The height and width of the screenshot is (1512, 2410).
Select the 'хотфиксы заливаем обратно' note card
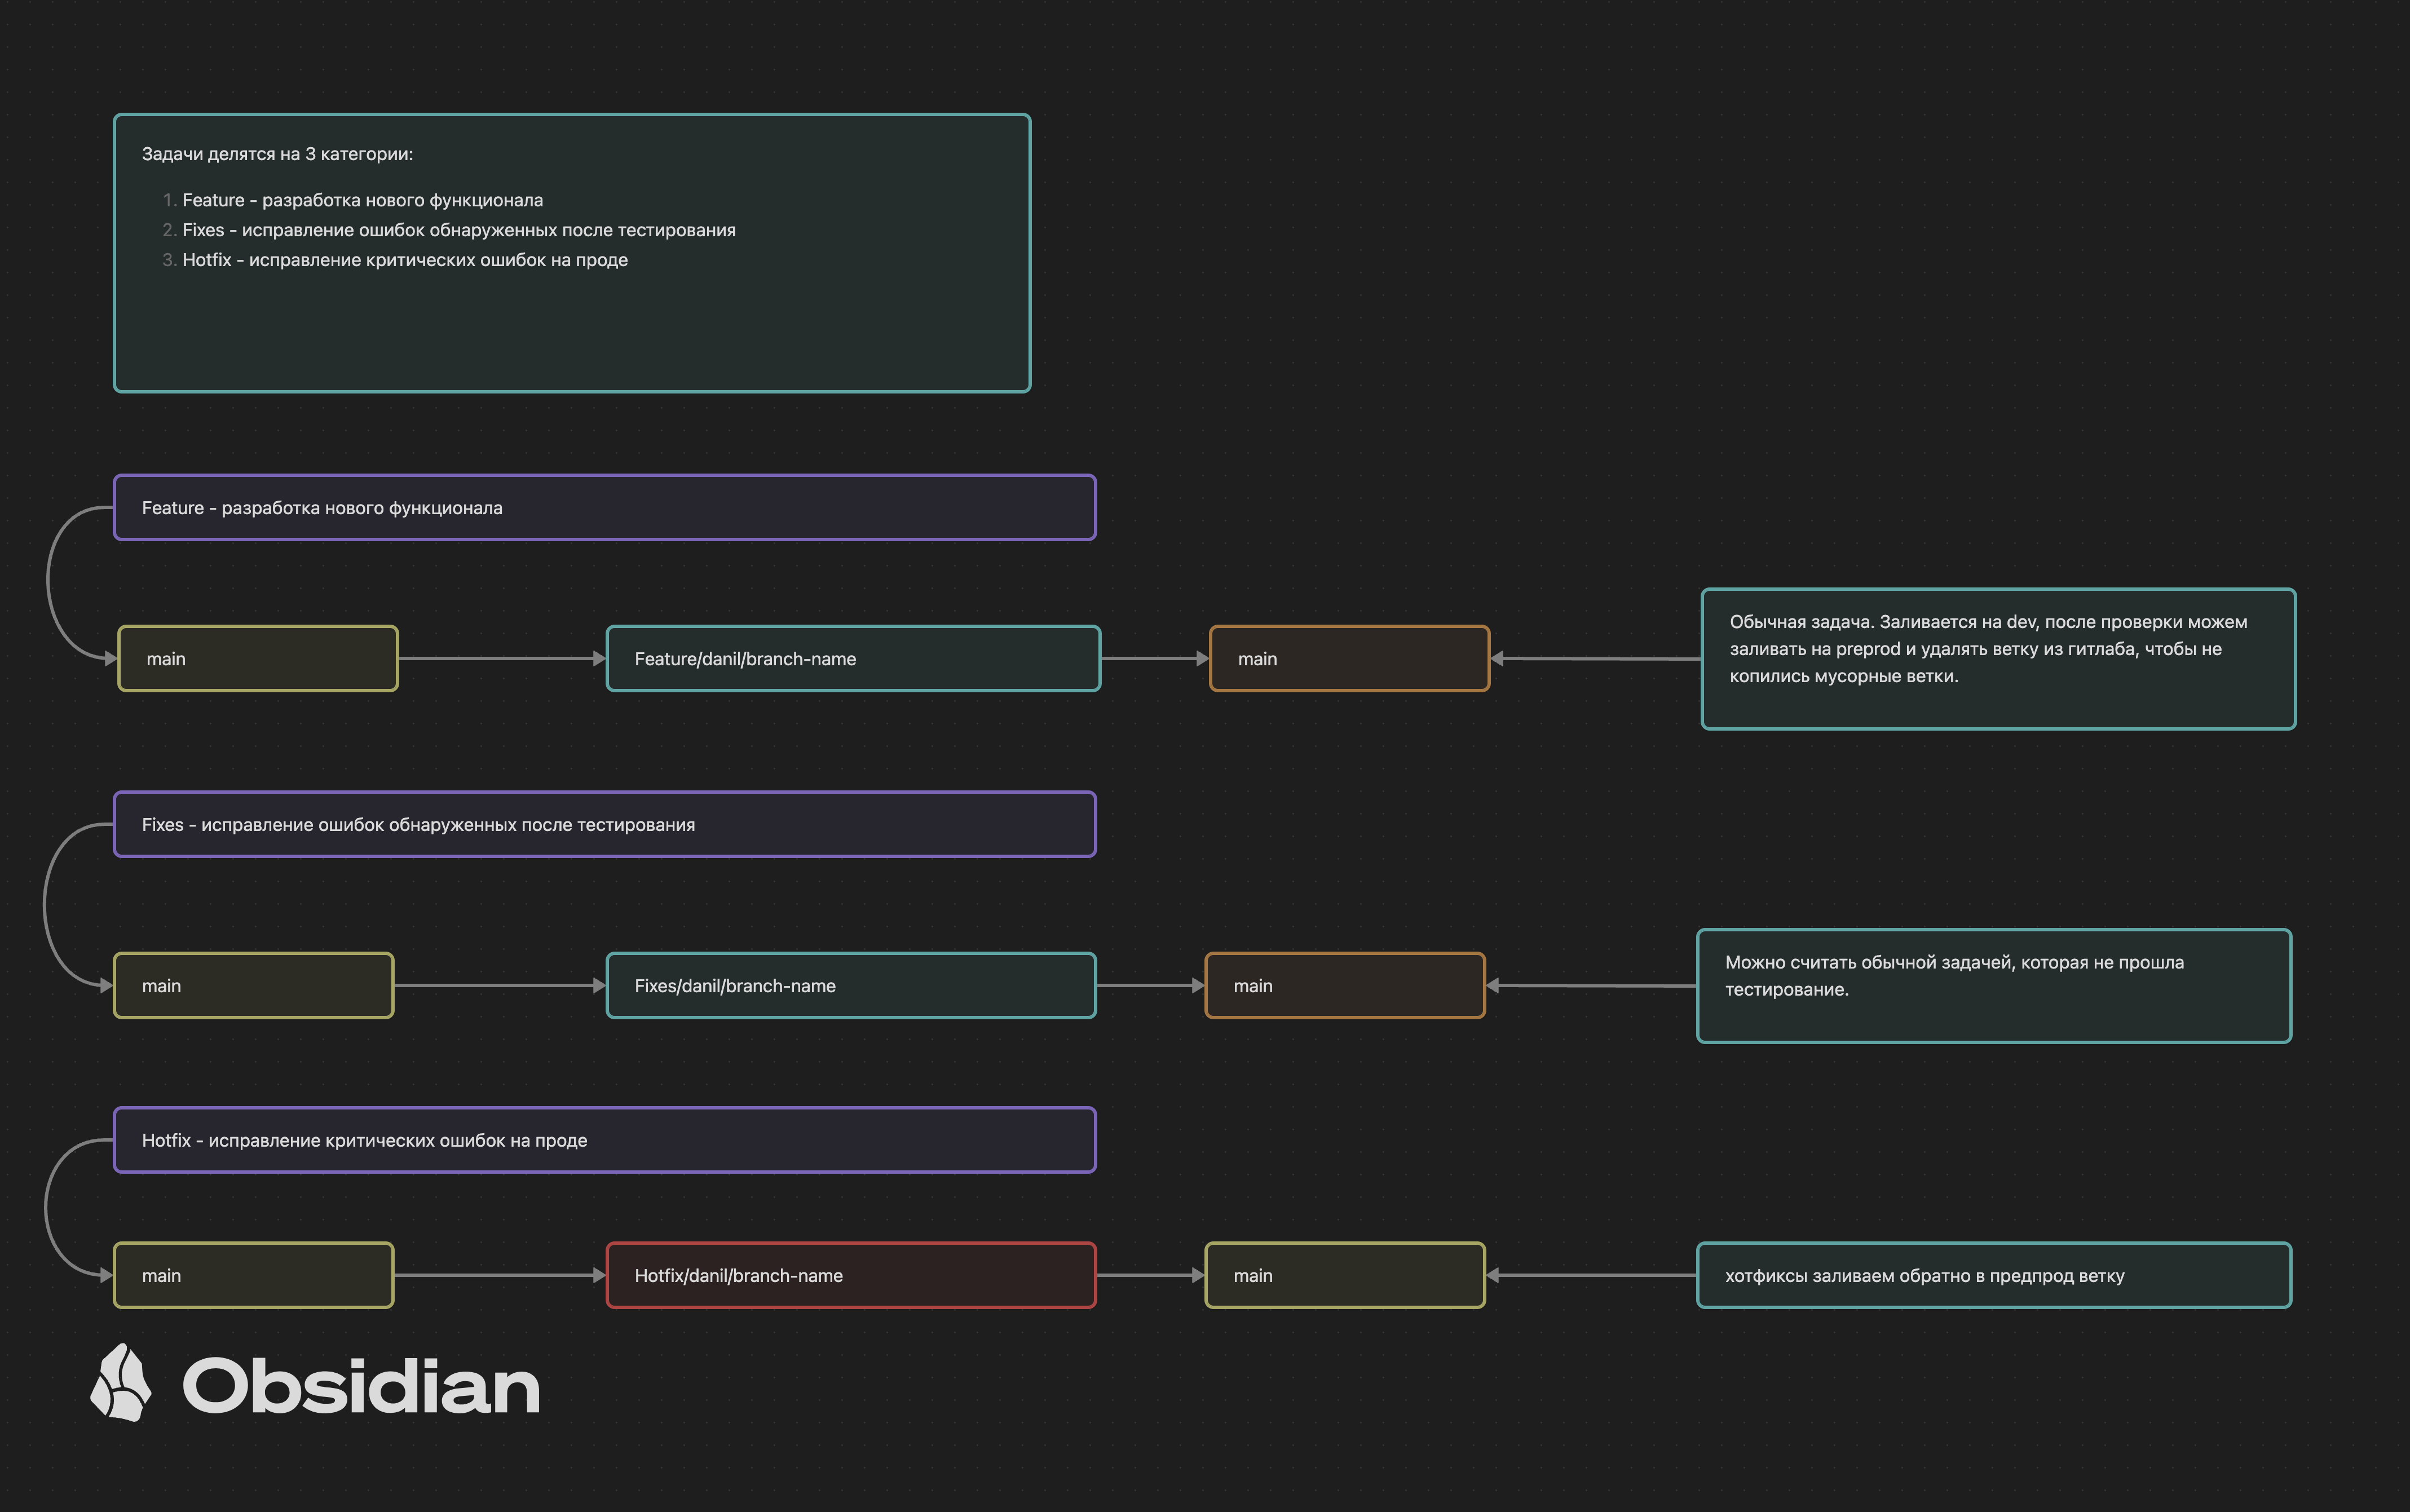(1993, 1276)
